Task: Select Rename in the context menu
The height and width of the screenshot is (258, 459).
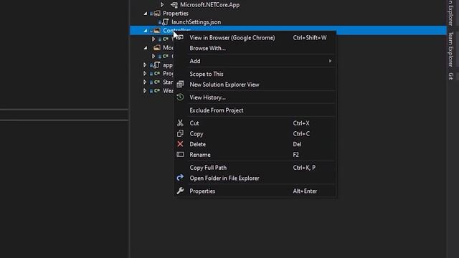Action: coord(255,155)
